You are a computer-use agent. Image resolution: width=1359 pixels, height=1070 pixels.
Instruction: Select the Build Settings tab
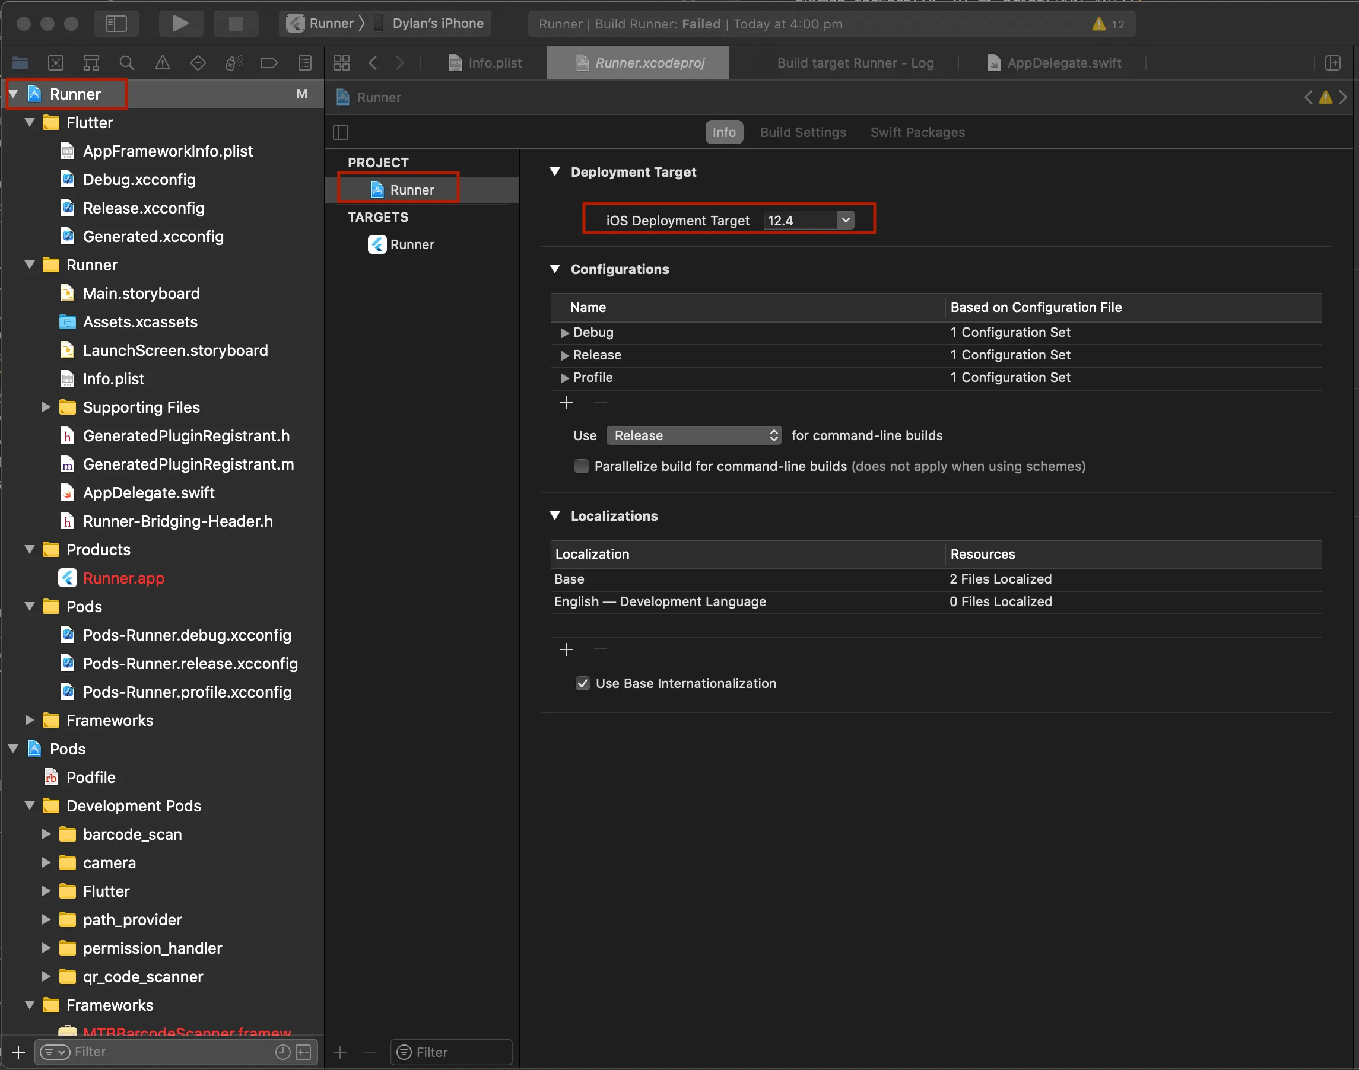(x=803, y=132)
